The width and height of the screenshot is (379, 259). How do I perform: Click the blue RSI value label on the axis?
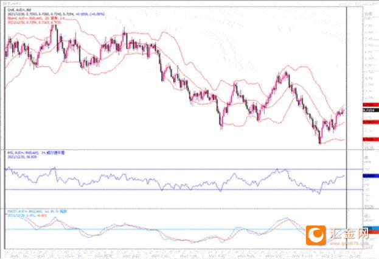point(370,176)
